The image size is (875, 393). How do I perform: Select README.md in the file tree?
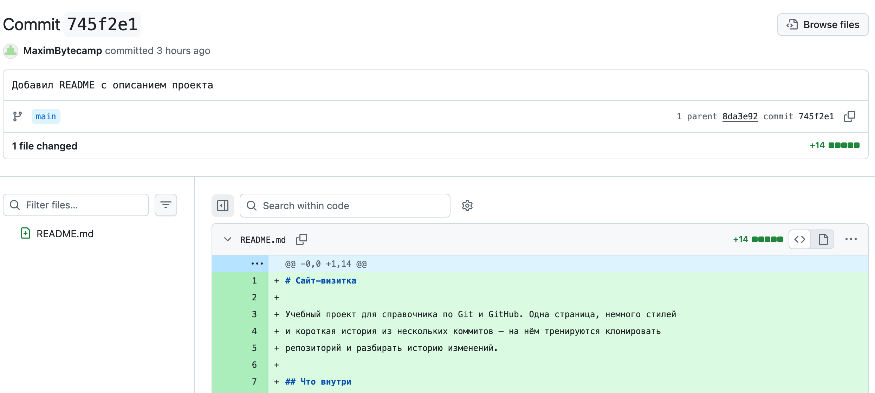pos(65,234)
